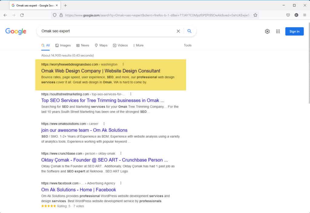
Task: Open Top SEO Services for Tree Trimming link
Action: coord(103,100)
